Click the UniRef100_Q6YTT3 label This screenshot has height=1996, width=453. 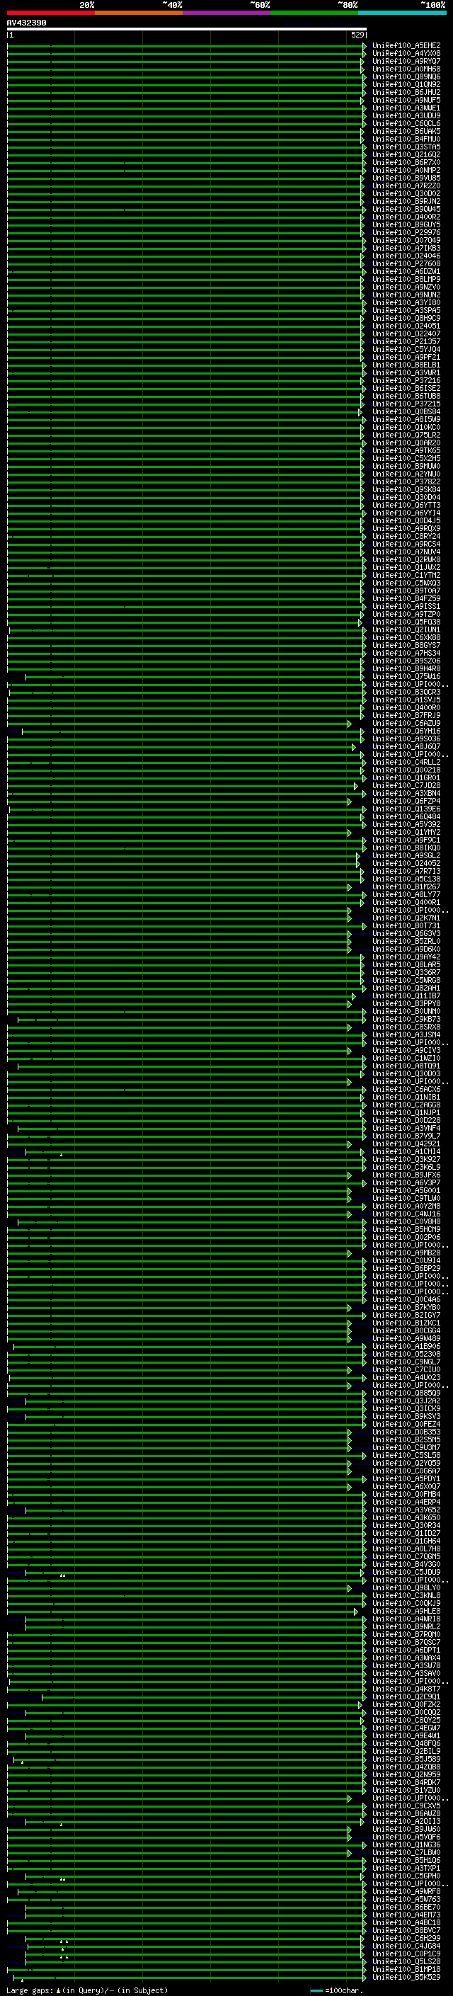[x=406, y=506]
